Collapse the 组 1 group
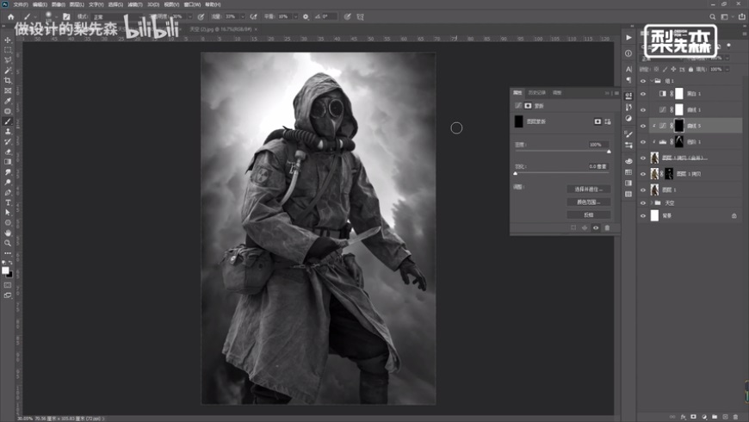This screenshot has width=749, height=422. [x=652, y=81]
